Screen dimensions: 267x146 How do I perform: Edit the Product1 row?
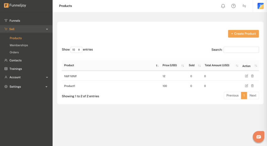tap(247, 86)
